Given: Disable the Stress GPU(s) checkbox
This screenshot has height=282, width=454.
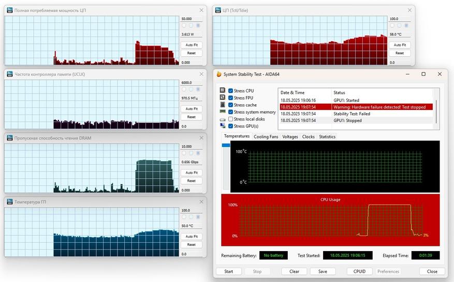Looking at the screenshot, I should (x=231, y=126).
